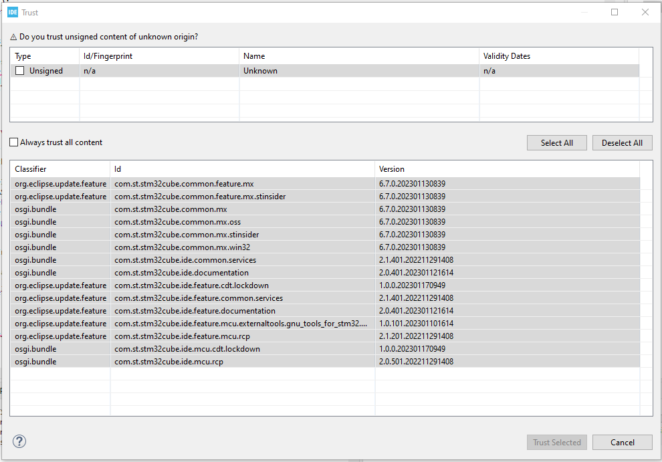Click the Type column header
Screen dimensions: 662x462
[x=45, y=56]
